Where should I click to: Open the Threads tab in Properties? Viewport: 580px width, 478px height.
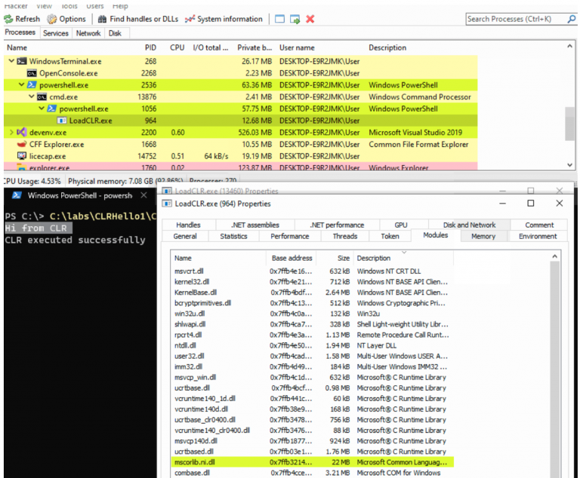345,237
